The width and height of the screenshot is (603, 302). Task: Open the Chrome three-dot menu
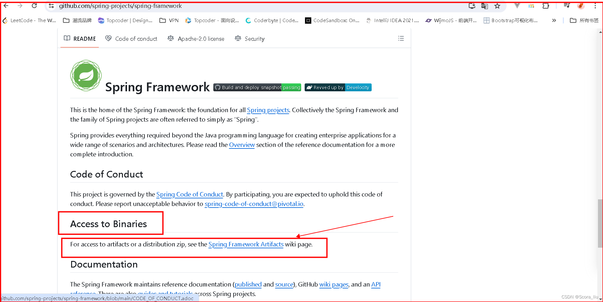point(595,6)
